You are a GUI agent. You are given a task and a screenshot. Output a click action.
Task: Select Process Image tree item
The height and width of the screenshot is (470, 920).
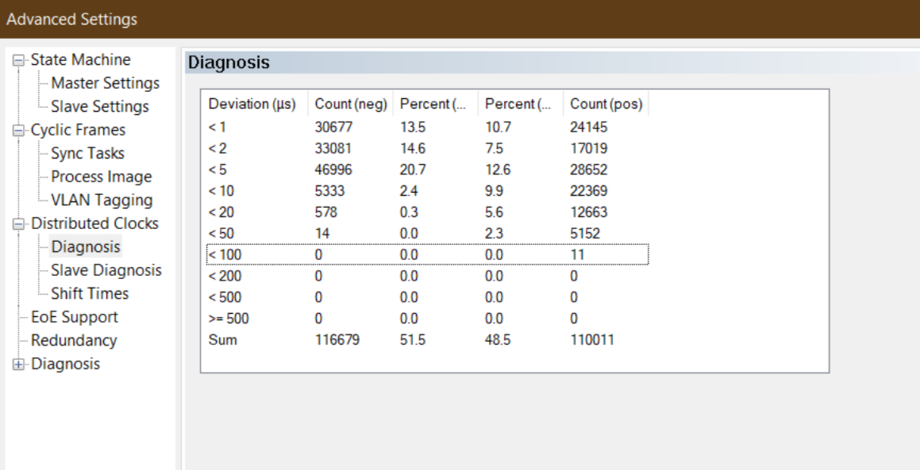tap(101, 177)
